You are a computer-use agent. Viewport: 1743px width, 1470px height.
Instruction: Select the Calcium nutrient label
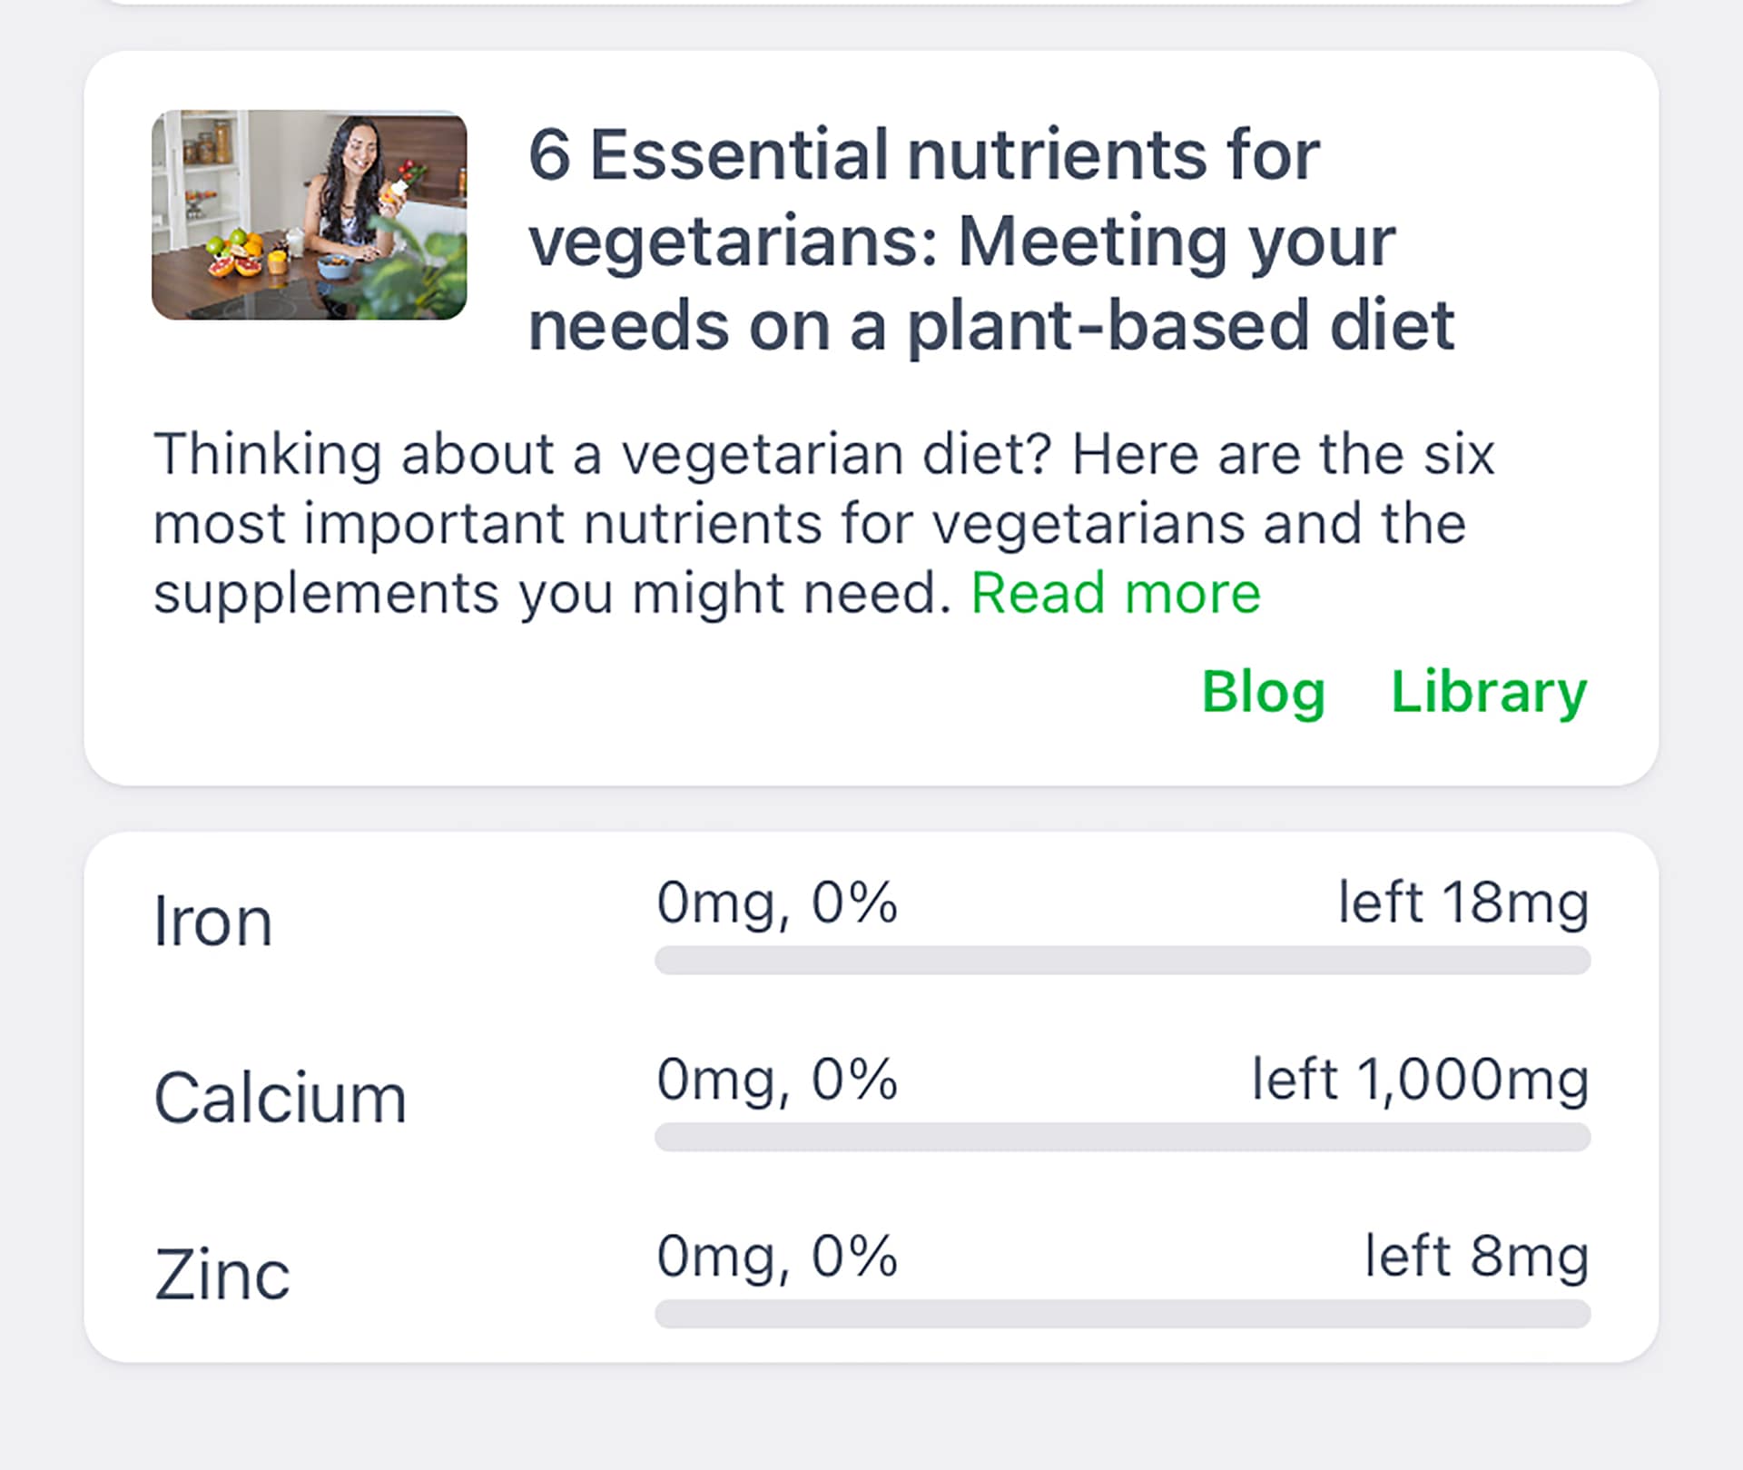280,1098
